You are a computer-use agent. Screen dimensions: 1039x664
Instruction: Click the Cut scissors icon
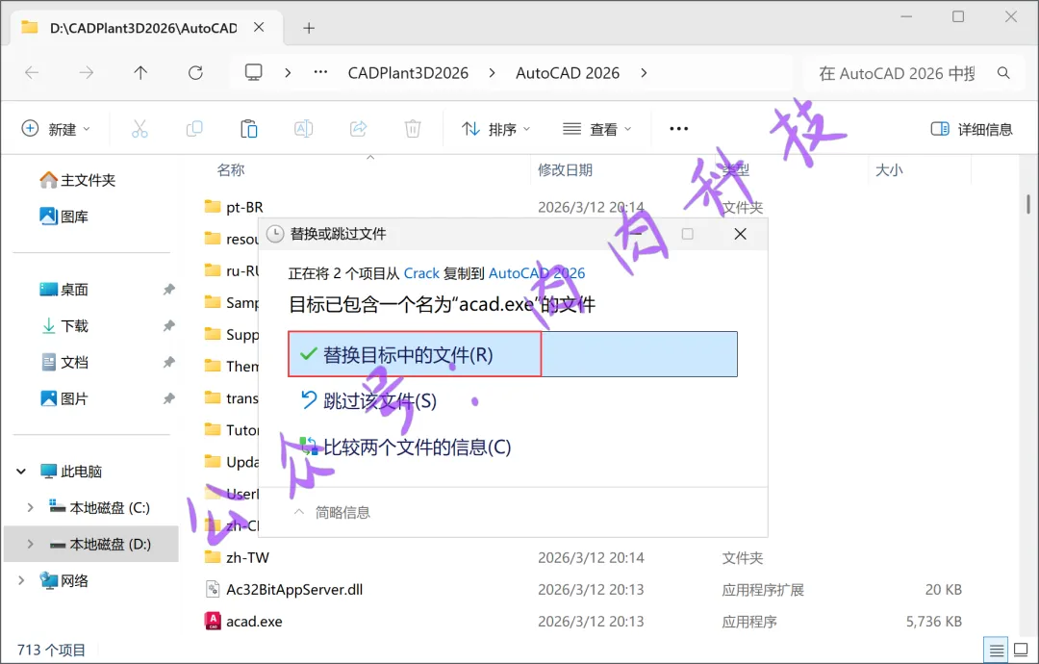tap(139, 129)
